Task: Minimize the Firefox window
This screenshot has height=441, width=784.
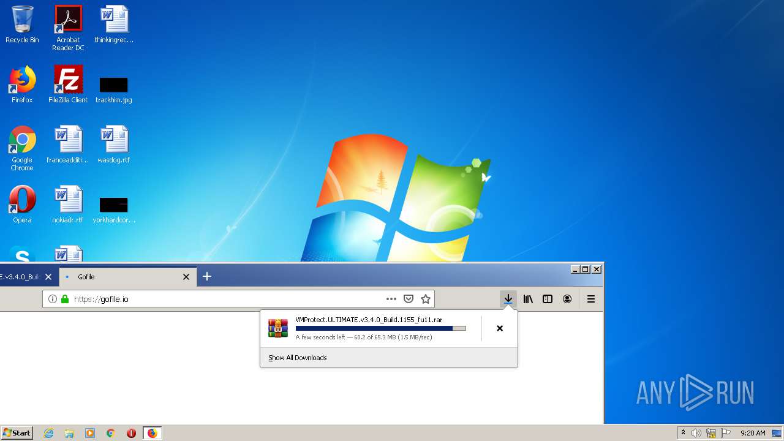Action: click(575, 269)
